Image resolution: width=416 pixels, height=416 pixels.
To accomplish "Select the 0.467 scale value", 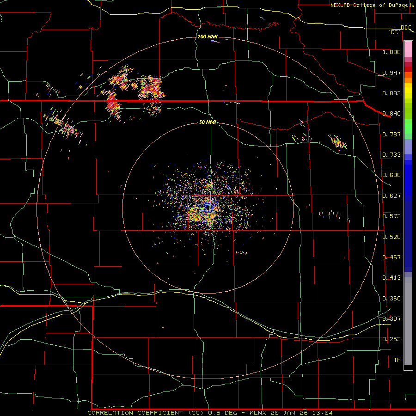I will (x=392, y=257).
